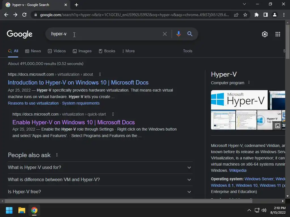290x217 pixels.
Task: Open Hyper-V Top Features thumbnail
Action: click(x=269, y=120)
